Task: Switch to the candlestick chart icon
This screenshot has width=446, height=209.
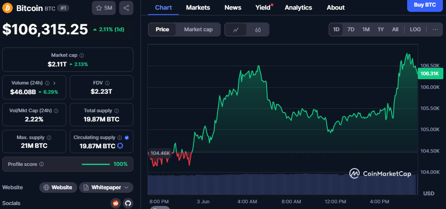Action: 258,29
